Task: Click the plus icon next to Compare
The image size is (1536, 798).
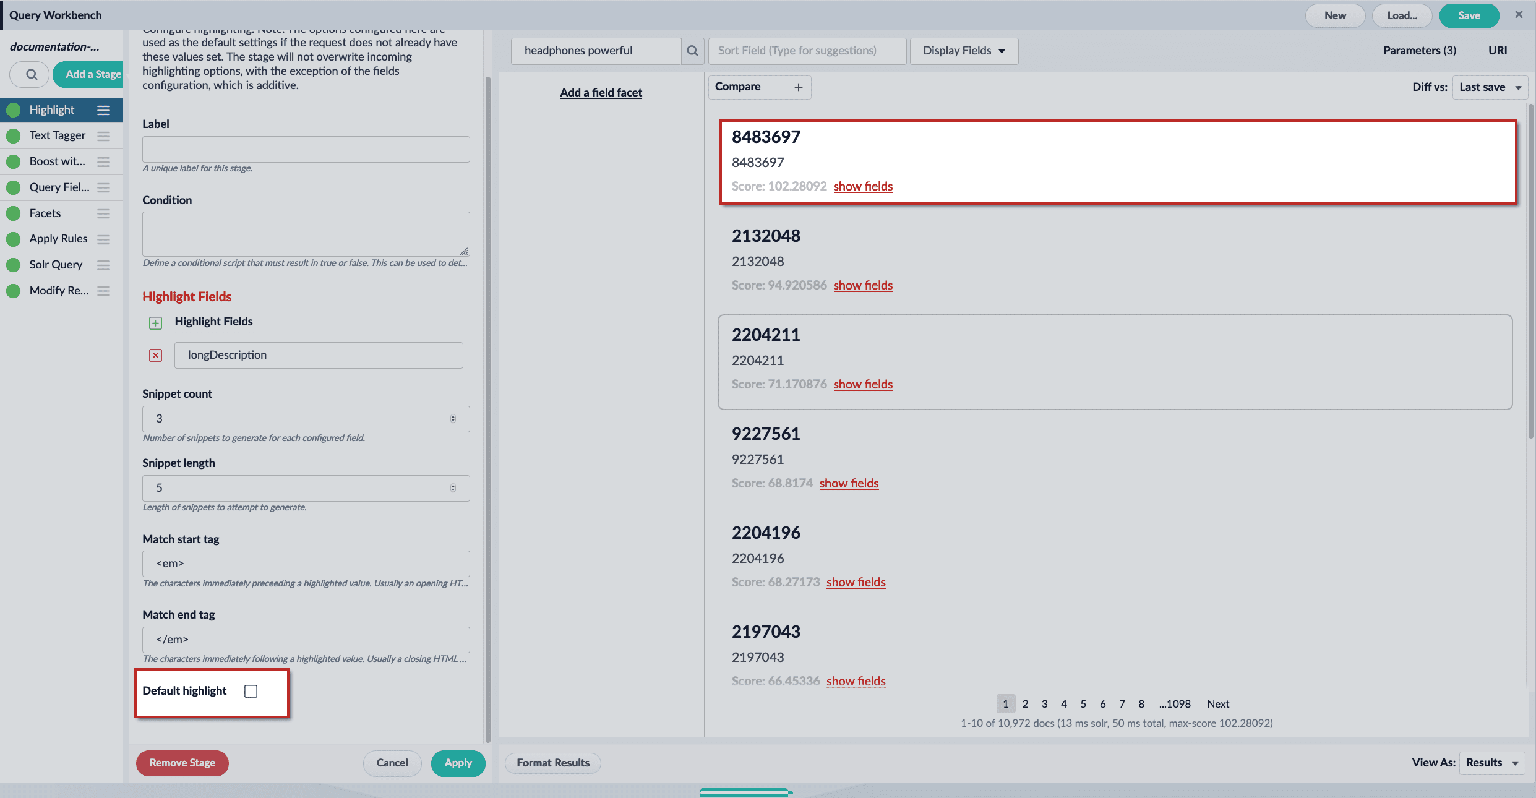Action: pos(799,87)
